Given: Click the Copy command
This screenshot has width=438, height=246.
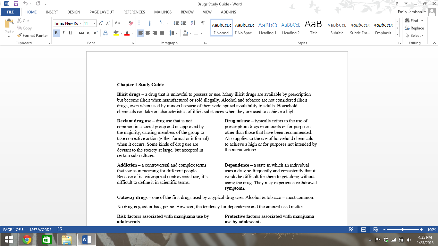Looking at the screenshot, I should [24, 28].
